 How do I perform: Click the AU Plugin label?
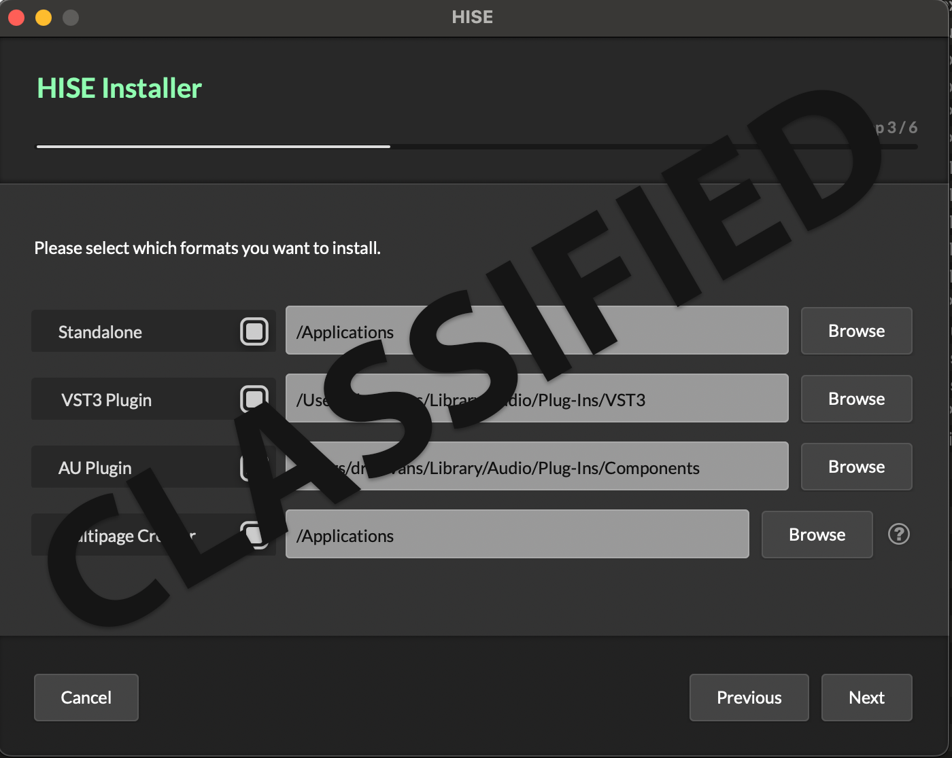click(x=95, y=468)
